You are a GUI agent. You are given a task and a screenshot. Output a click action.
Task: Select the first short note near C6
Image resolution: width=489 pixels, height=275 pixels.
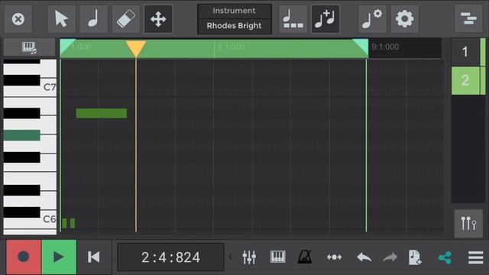(x=64, y=223)
